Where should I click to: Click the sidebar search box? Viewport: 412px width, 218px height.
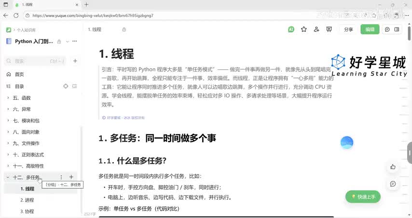coord(35,61)
